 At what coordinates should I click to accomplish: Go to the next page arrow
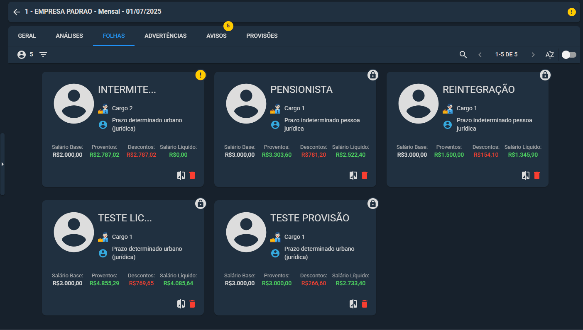click(533, 54)
